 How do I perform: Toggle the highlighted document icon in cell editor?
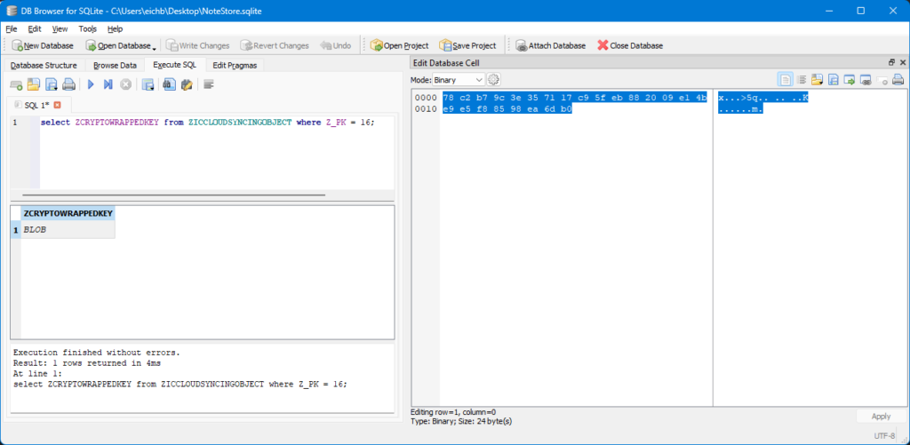pyautogui.click(x=786, y=80)
